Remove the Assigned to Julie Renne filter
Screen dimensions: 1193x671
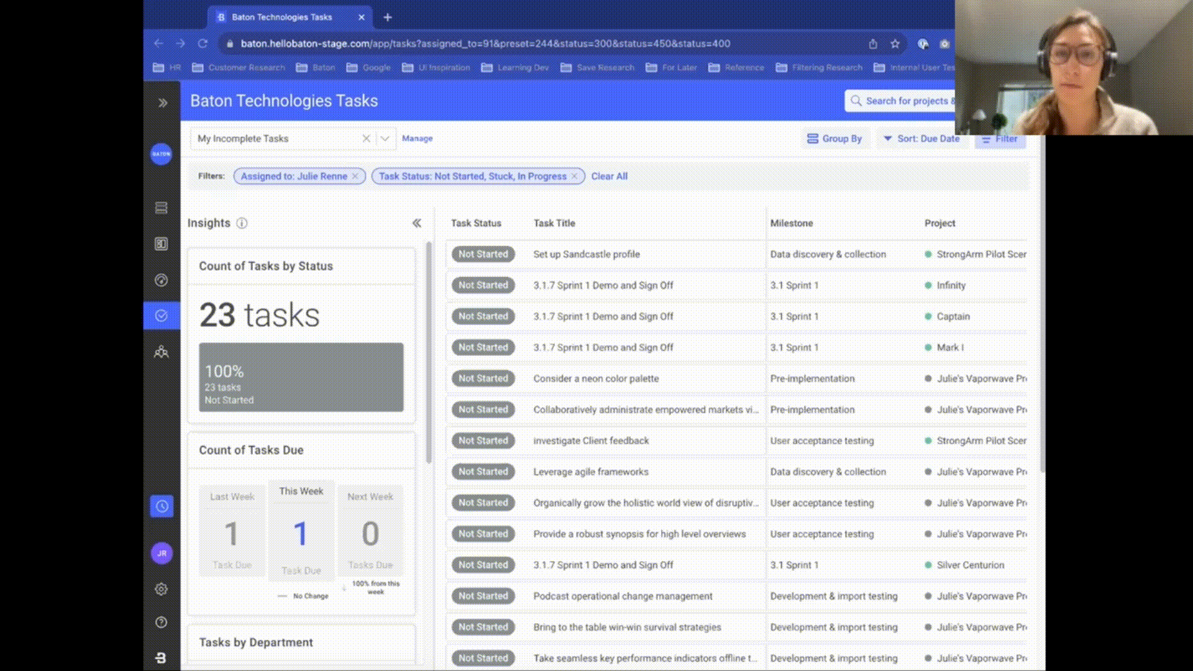(x=355, y=176)
